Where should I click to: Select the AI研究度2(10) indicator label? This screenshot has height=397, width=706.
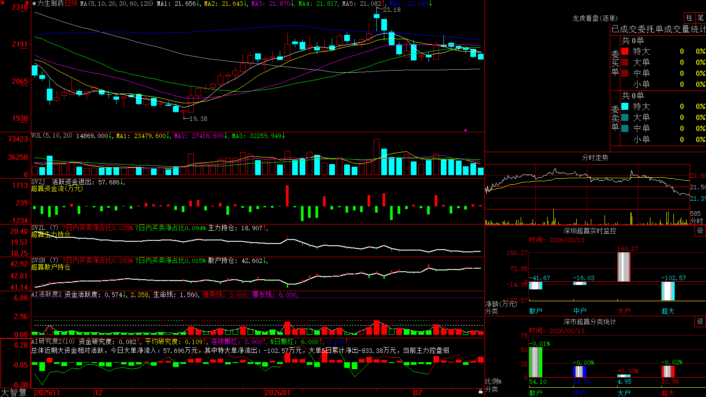[53, 341]
